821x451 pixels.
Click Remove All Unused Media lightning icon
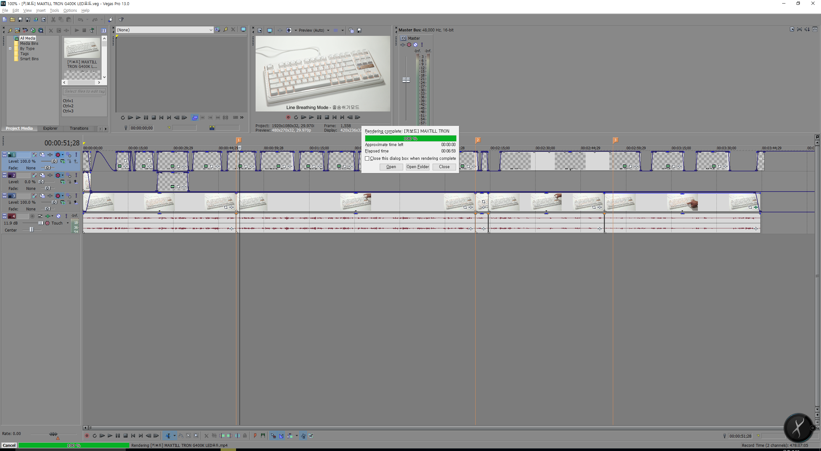click(10, 30)
